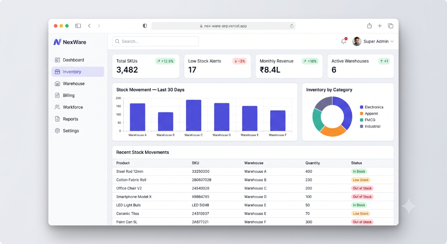Sort by the Status column header

[x=356, y=163]
